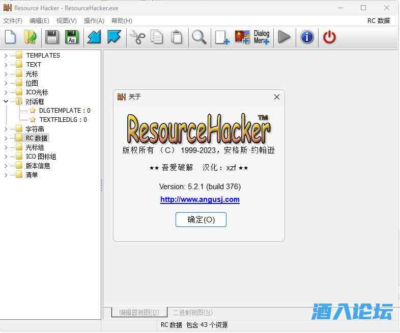This screenshot has width=400, height=333.
Task: Select the 版本信息 tree item
Action: tap(38, 166)
